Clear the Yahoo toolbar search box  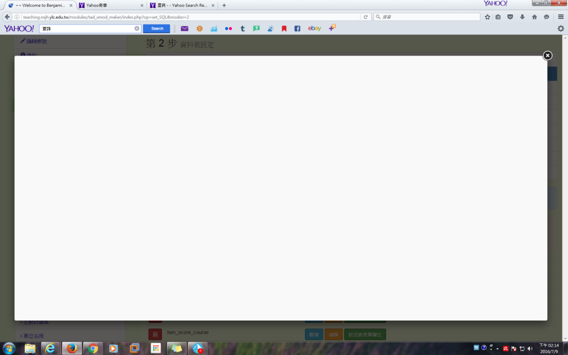pos(137,28)
